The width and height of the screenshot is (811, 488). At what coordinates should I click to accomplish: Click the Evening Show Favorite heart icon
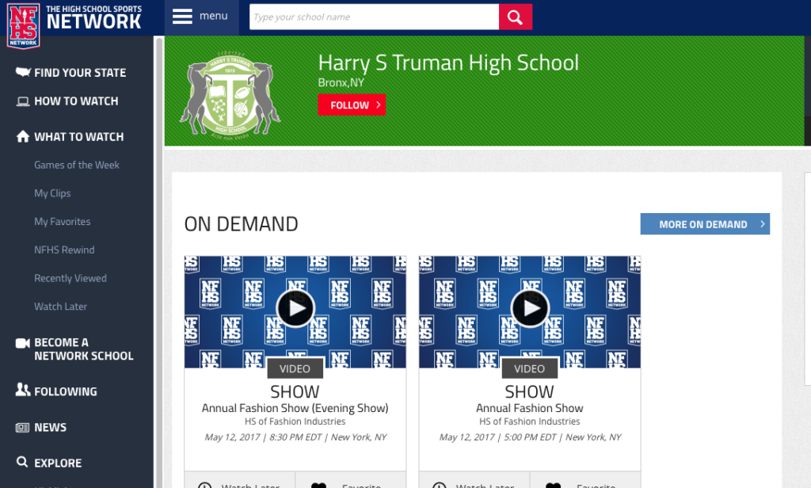click(318, 486)
